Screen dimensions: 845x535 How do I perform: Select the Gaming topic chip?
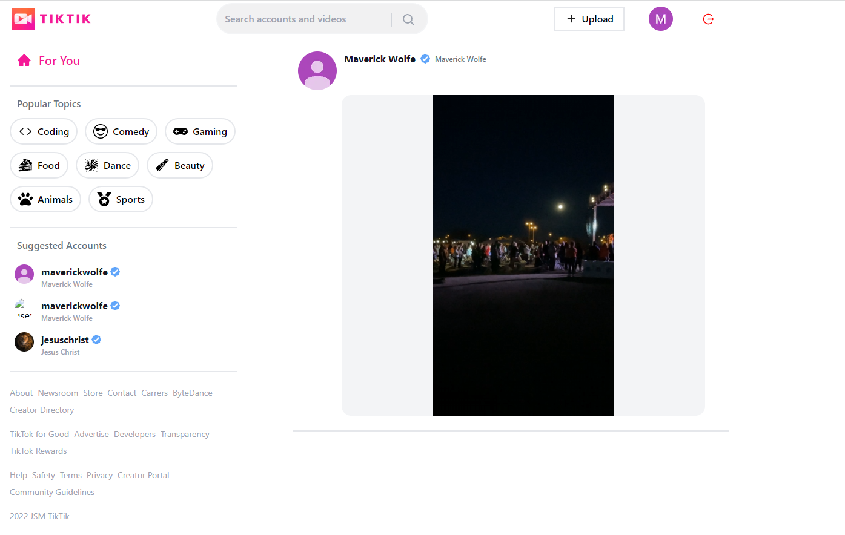[x=200, y=131]
